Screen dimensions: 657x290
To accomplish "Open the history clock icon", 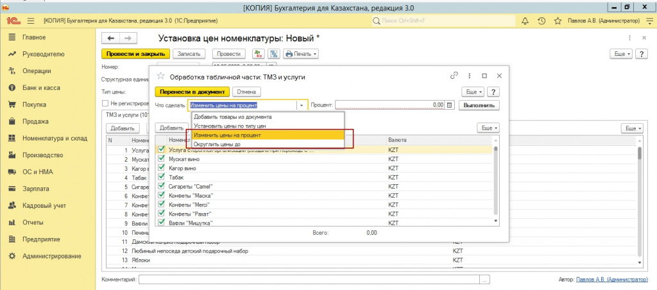I will click(x=542, y=21).
